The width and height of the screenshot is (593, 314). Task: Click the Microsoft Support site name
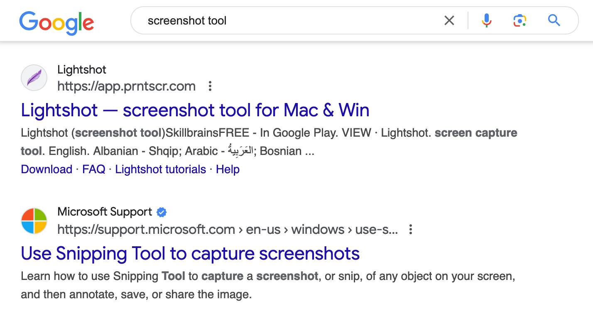[x=105, y=212]
